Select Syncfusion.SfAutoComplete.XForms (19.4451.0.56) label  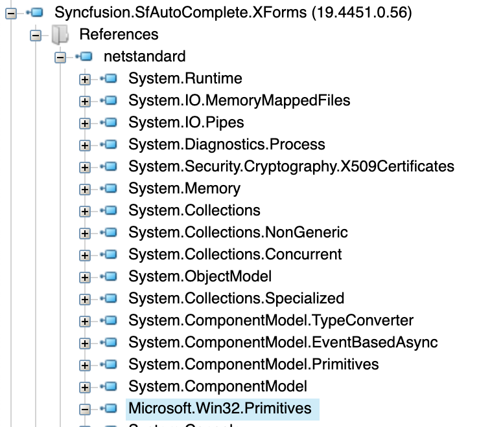(x=233, y=13)
